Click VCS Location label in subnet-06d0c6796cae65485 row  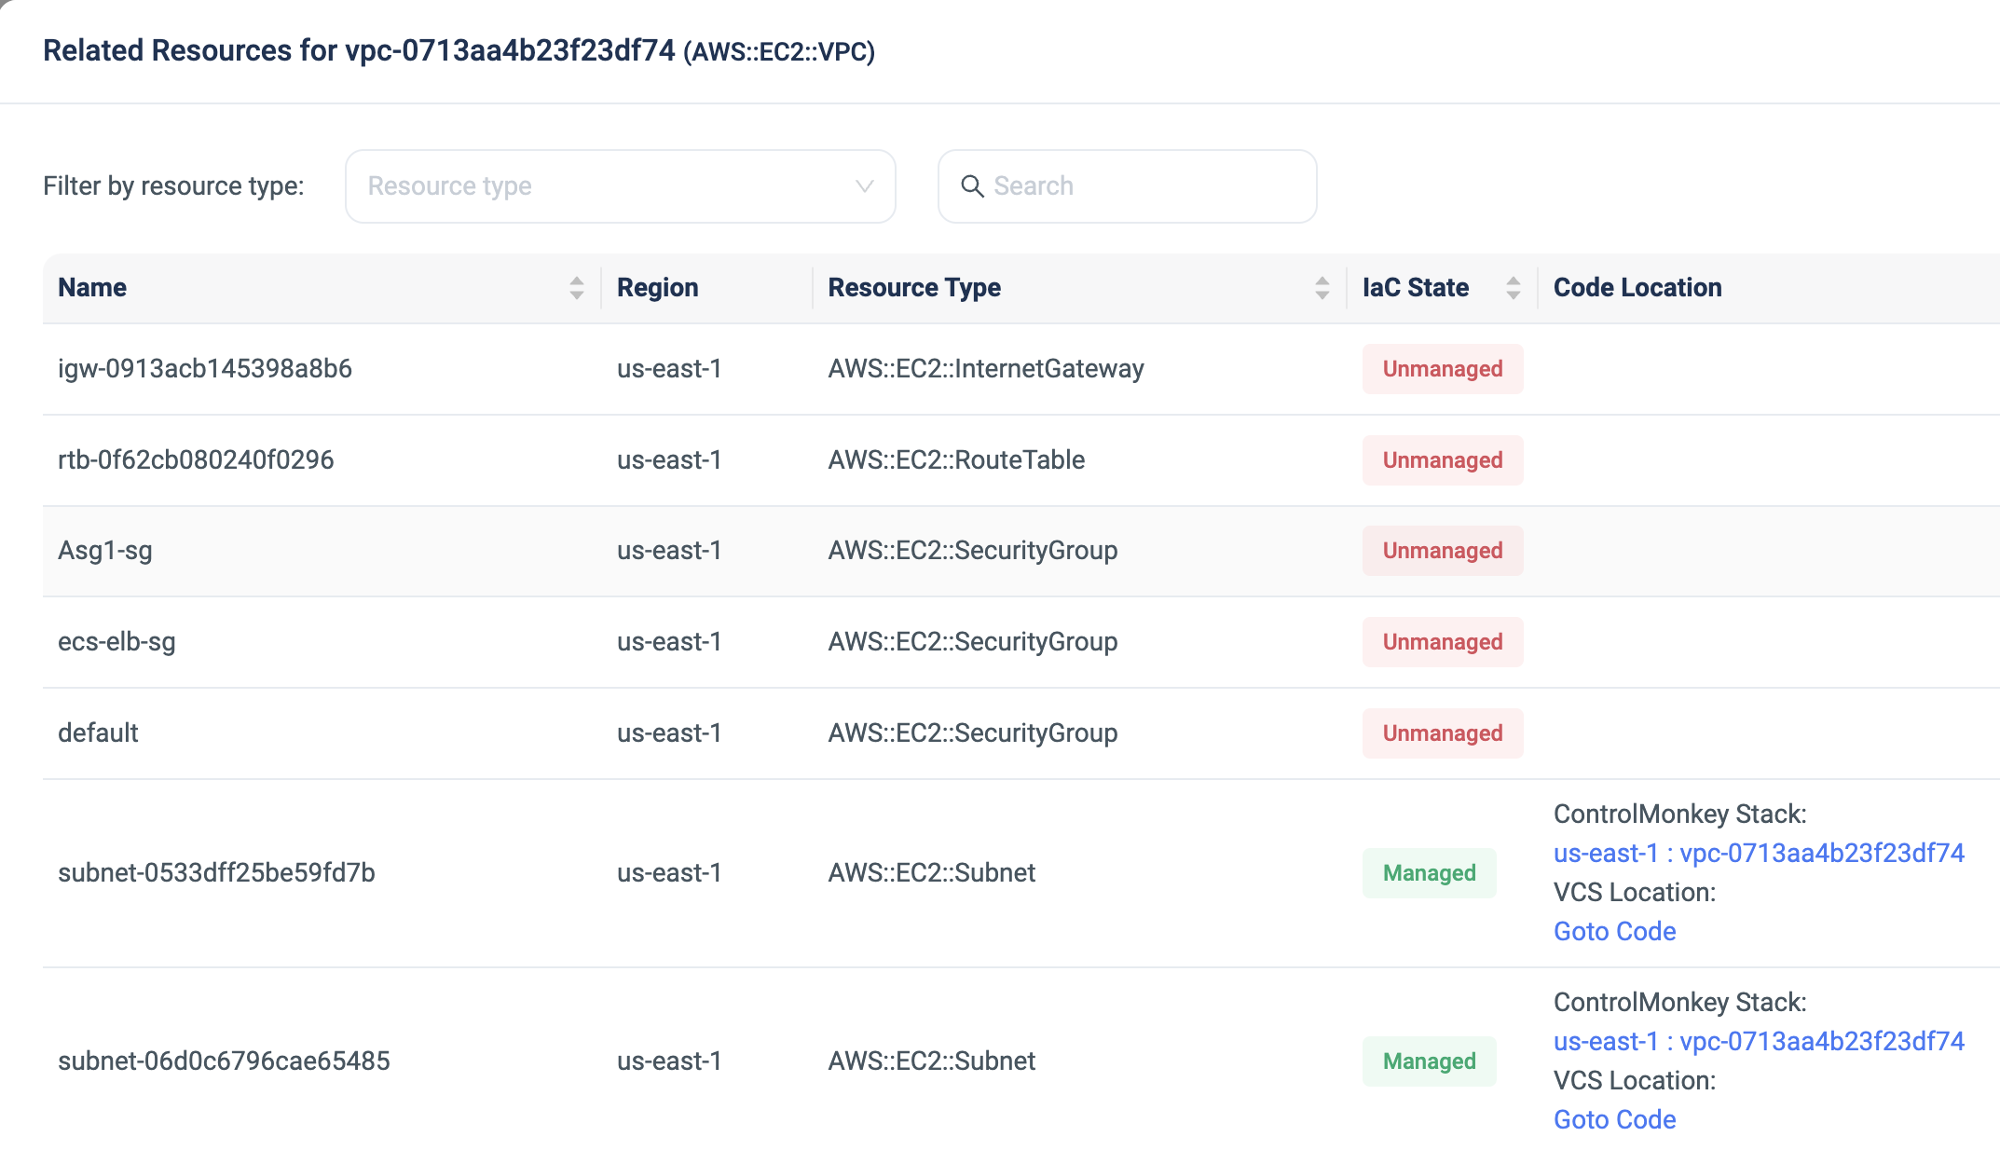[1635, 1081]
